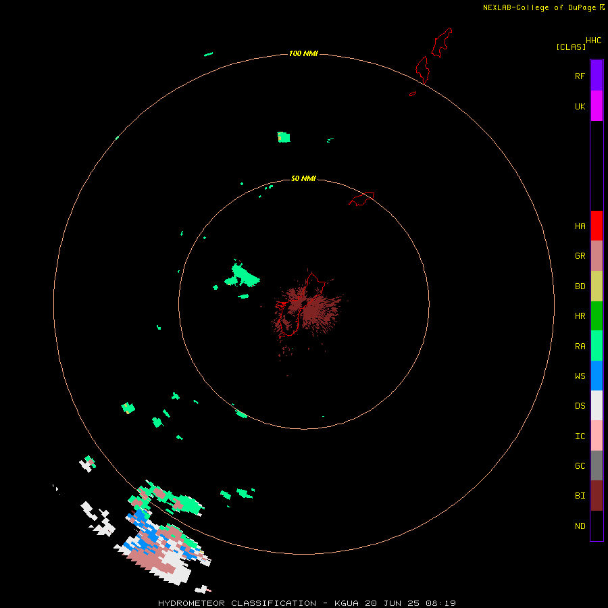Click the HA red legend swatch
Screen dimensions: 608x608
coord(597,226)
